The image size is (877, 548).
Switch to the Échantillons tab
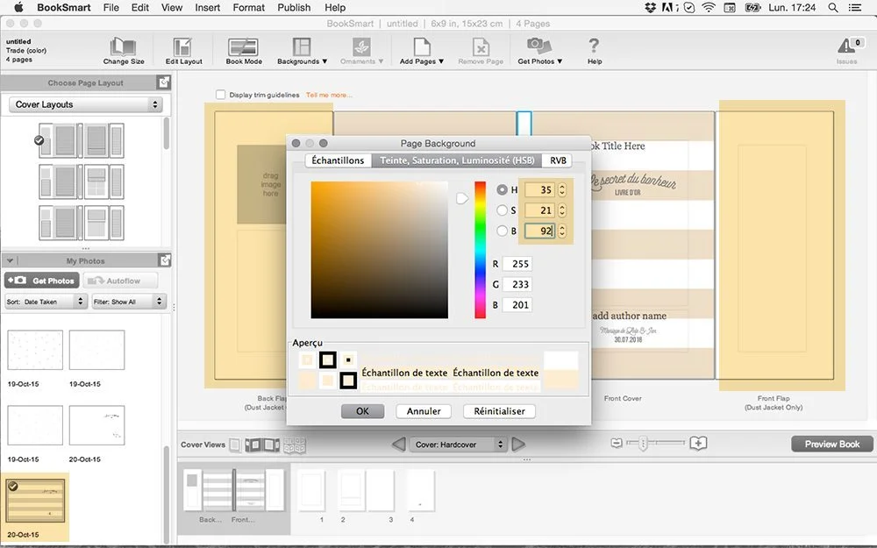[338, 160]
